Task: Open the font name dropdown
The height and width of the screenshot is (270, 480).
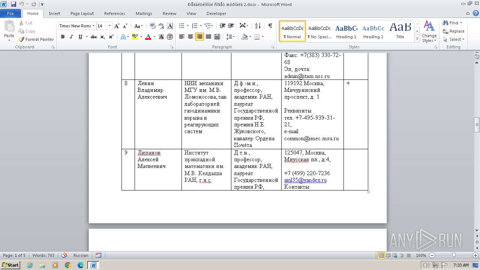Action: point(93,26)
